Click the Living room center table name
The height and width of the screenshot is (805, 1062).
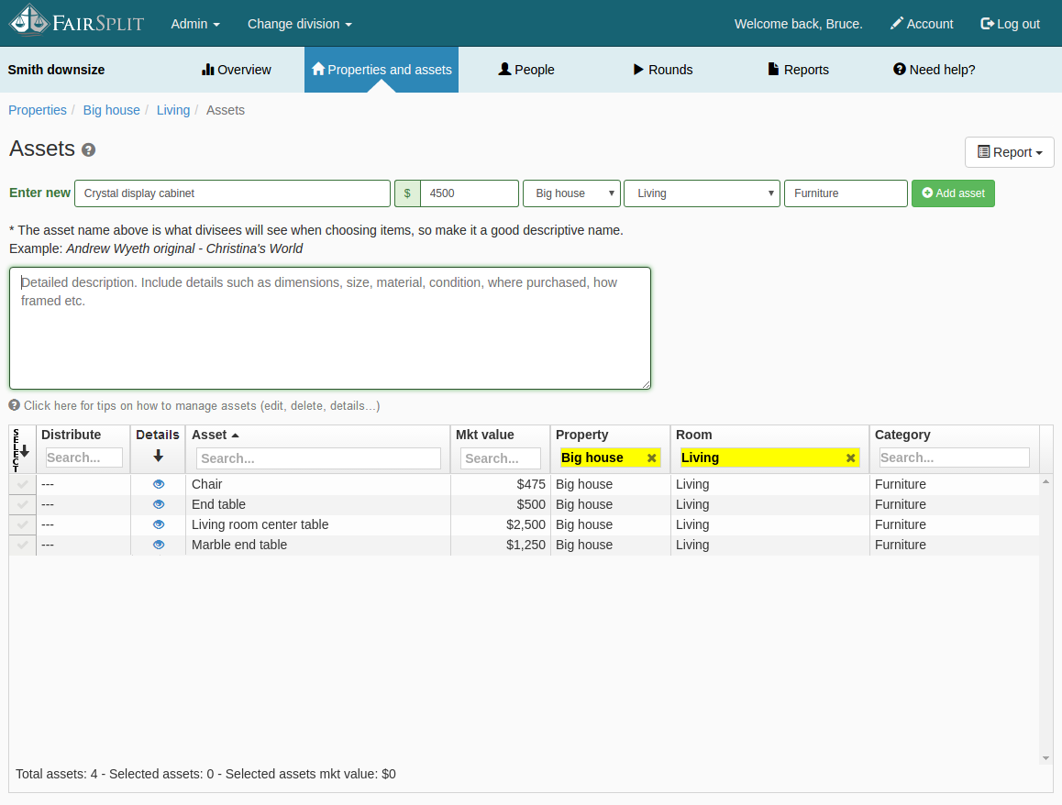tap(260, 524)
